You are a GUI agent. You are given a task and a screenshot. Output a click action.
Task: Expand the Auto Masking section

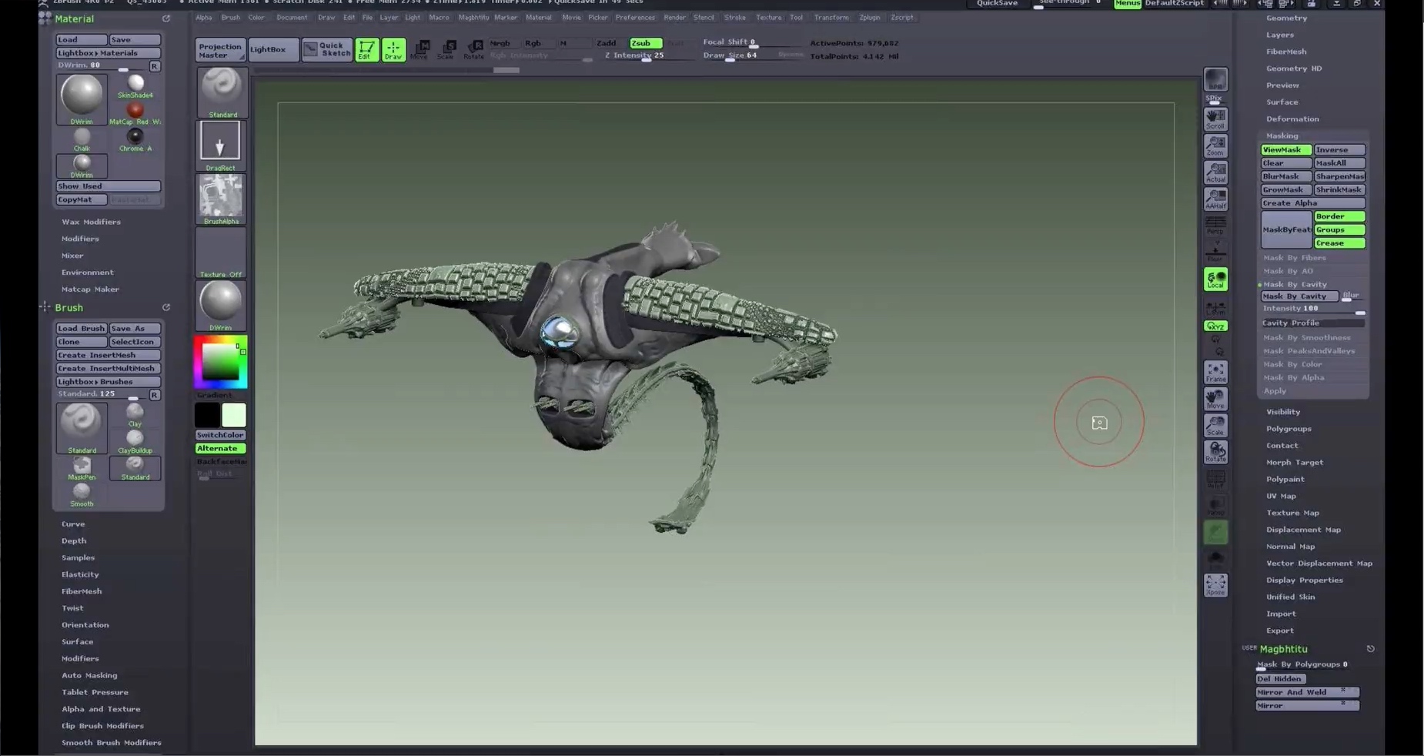point(89,675)
